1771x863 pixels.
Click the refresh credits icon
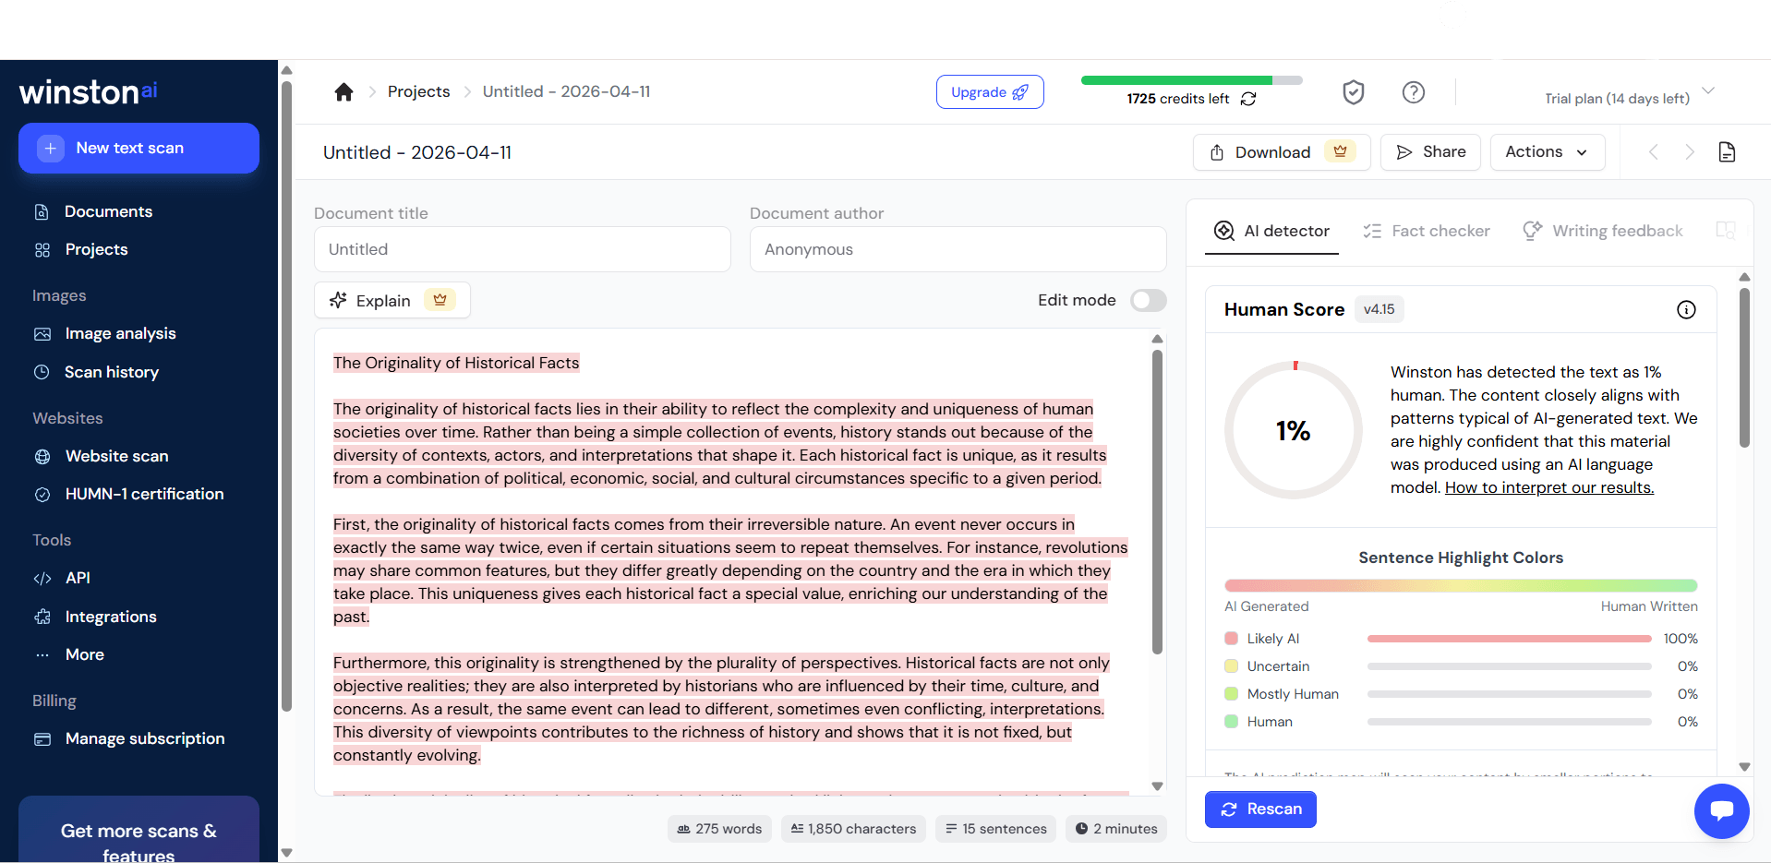1248,99
